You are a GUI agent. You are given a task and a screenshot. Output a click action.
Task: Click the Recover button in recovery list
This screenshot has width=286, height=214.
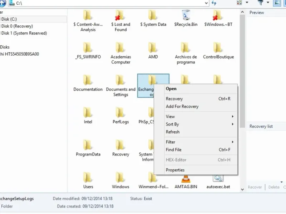255,187
